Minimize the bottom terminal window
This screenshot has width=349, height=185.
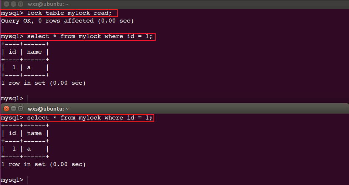point(14,109)
